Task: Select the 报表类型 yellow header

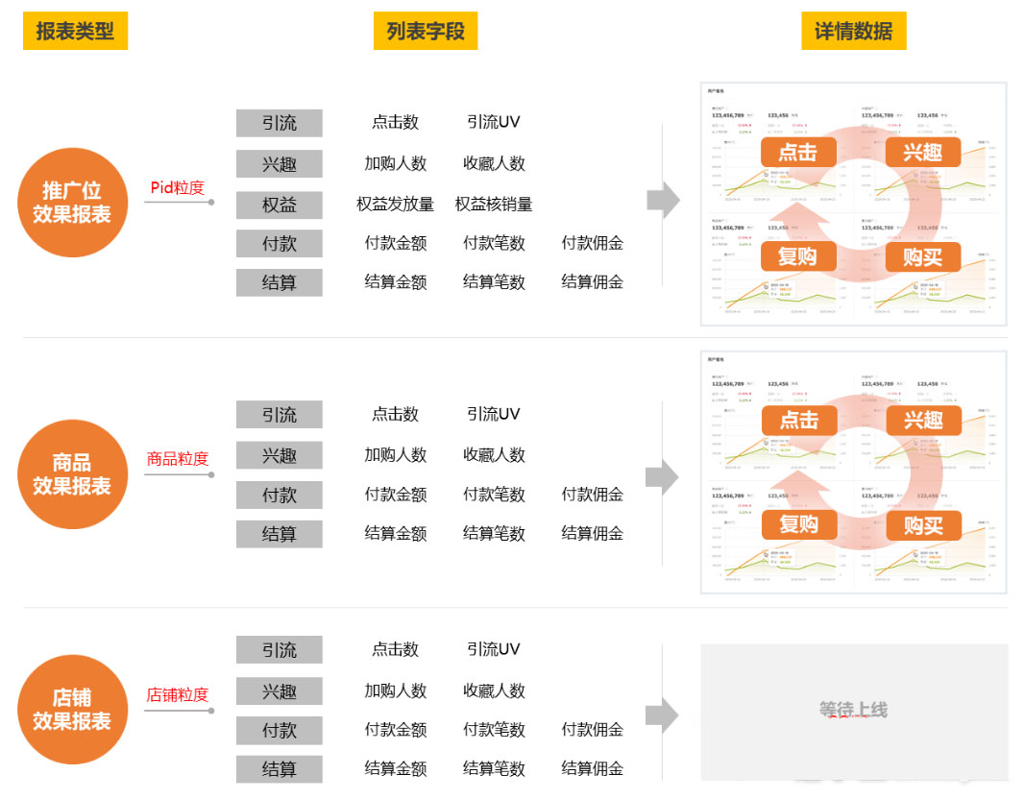Action: tap(75, 31)
